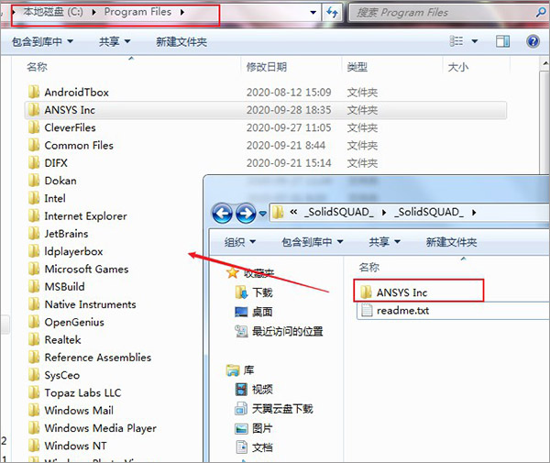Open the 包含到库中 menu in Program Files window

(x=42, y=42)
